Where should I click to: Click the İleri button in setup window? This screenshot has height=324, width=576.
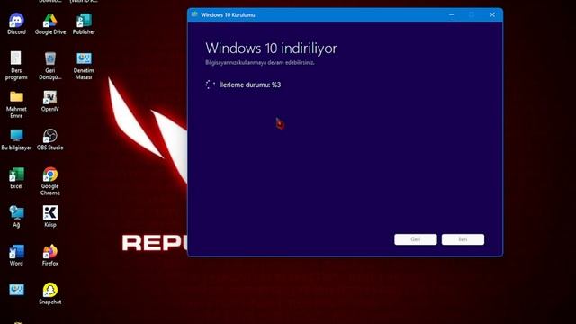[x=463, y=239]
